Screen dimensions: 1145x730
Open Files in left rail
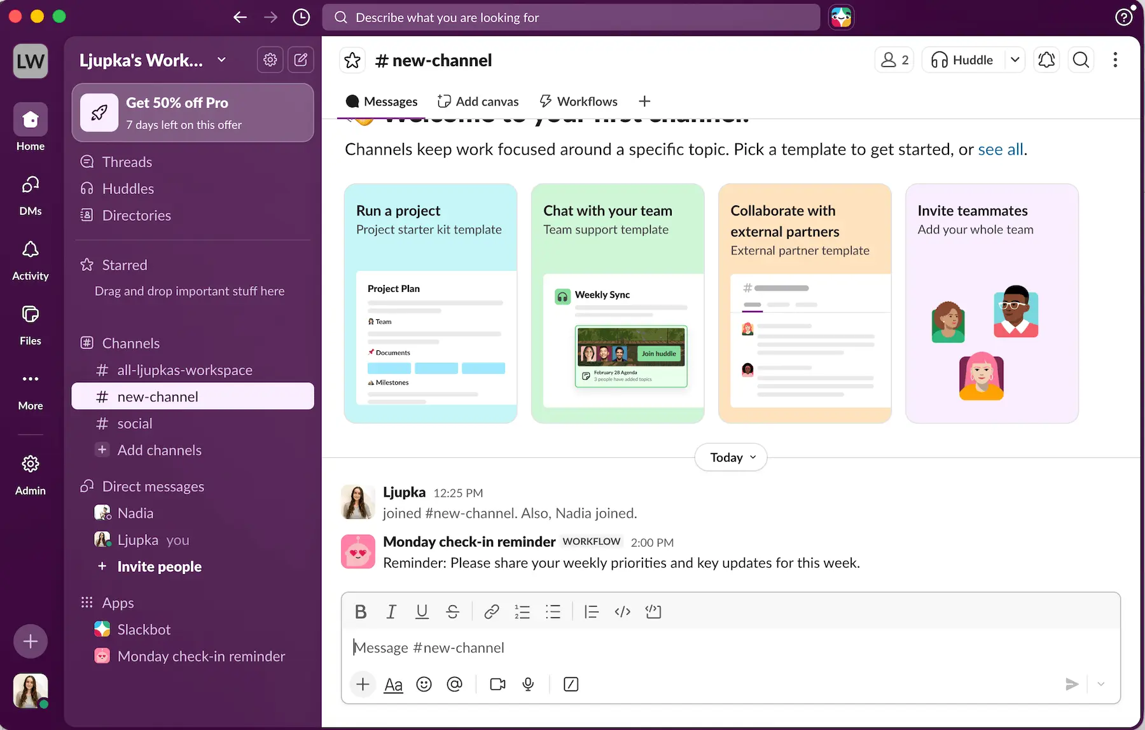31,326
